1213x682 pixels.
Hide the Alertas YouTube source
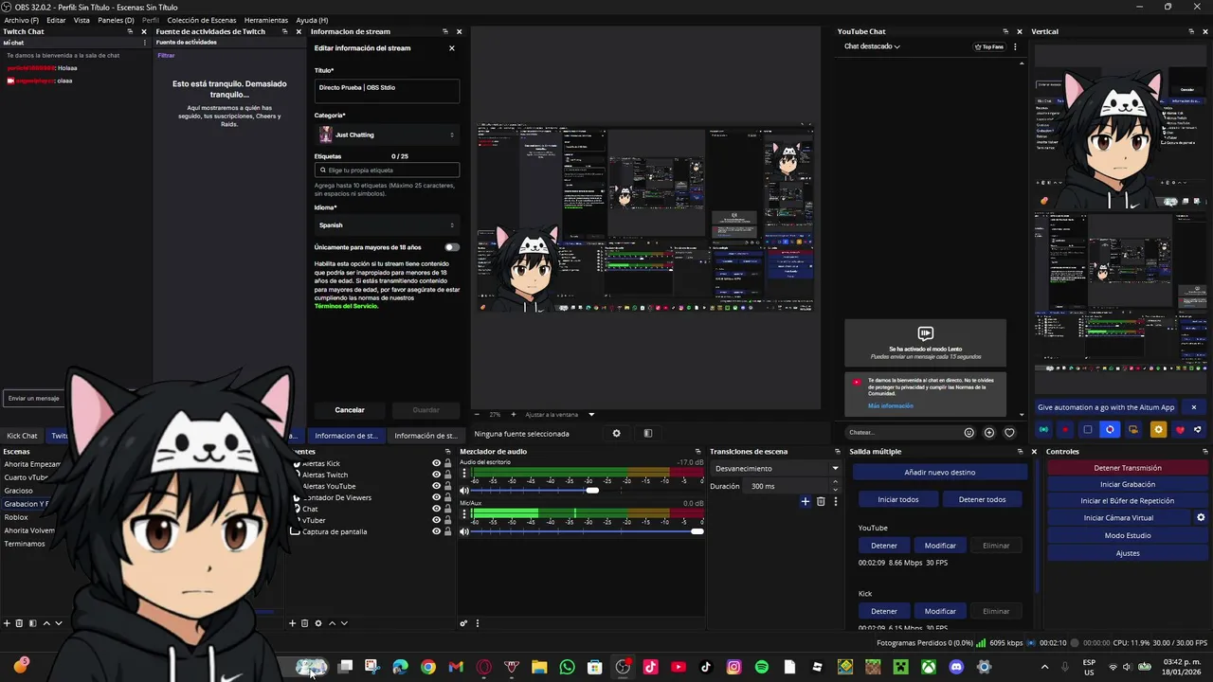(x=436, y=486)
